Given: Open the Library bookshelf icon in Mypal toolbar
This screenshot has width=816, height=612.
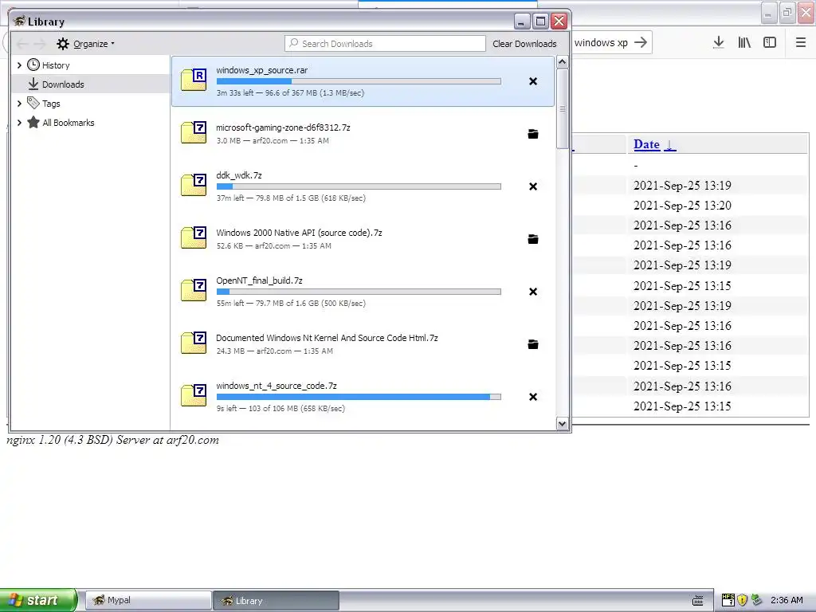Looking at the screenshot, I should [744, 43].
